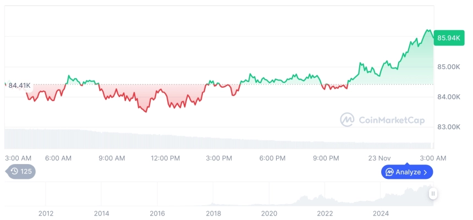Click the green 85.94K price tag

point(448,38)
